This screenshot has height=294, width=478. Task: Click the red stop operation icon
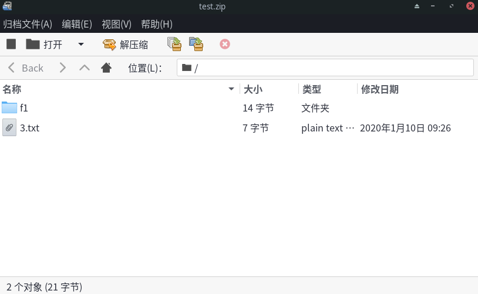click(225, 44)
